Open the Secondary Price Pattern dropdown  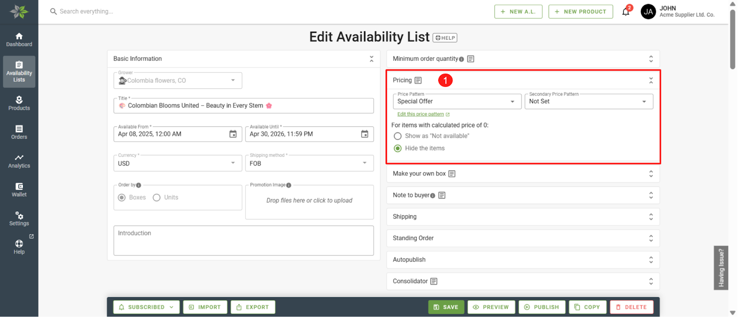(589, 102)
